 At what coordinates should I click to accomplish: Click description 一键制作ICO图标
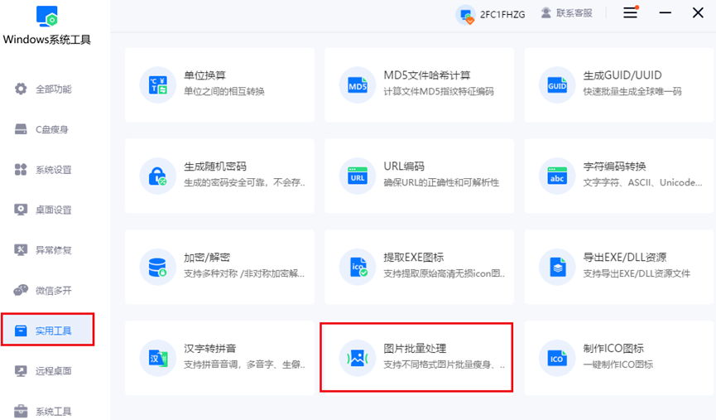click(x=617, y=364)
